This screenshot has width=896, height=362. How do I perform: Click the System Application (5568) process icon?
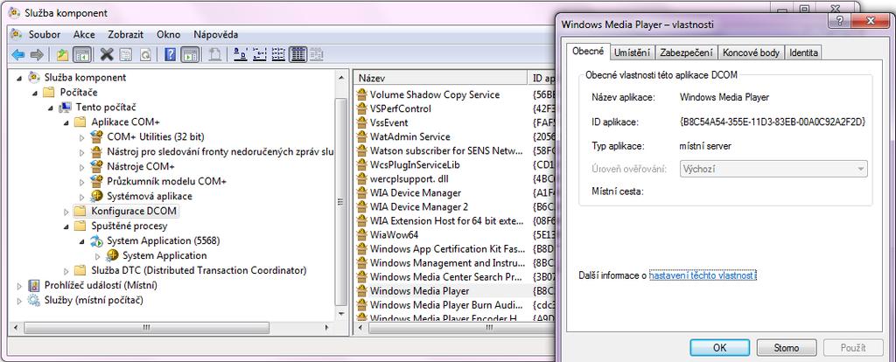[97, 240]
